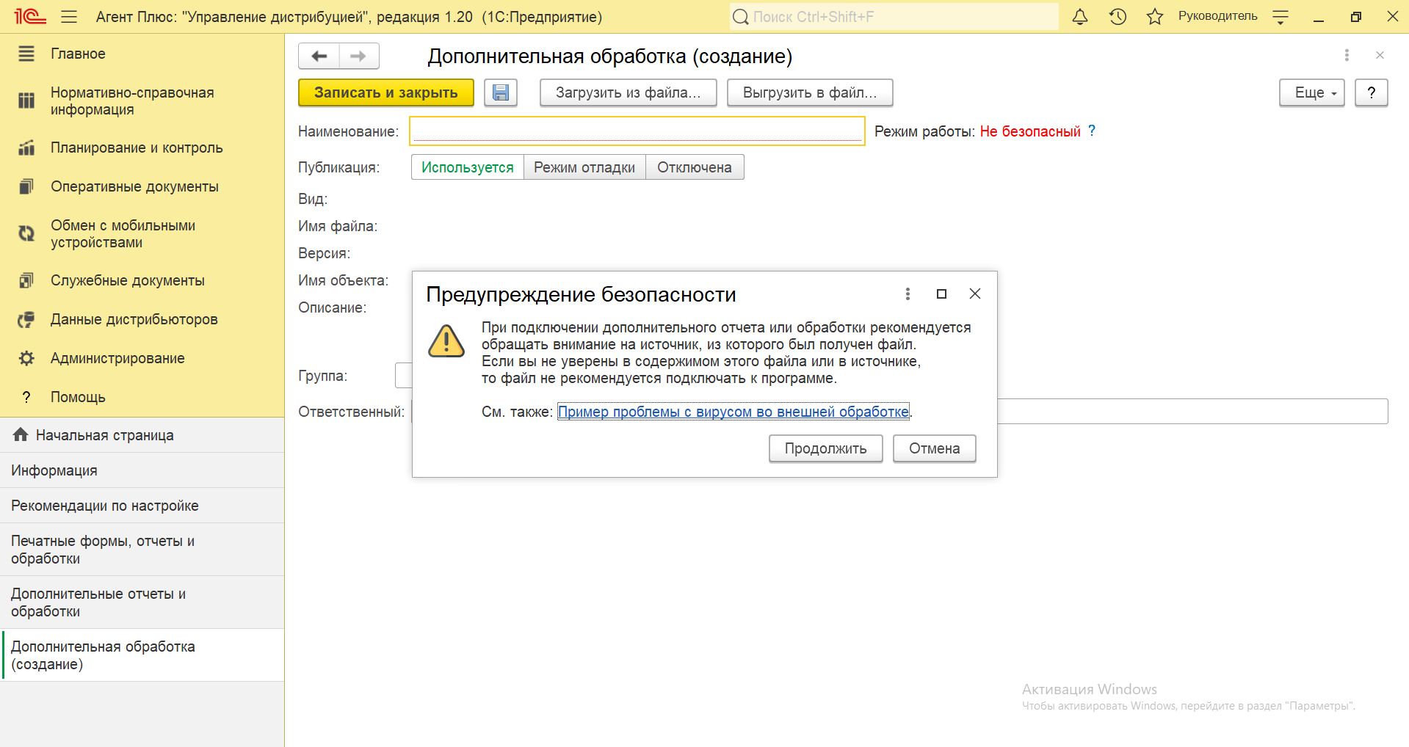Open the service settings dropdown near Руководитель

coord(1281,18)
